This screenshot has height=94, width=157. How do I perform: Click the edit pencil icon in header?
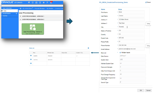pyautogui.click(x=40, y=3)
